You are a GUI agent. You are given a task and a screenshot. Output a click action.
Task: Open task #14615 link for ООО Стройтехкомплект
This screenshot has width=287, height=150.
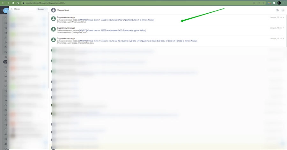pyautogui.click(x=105, y=20)
